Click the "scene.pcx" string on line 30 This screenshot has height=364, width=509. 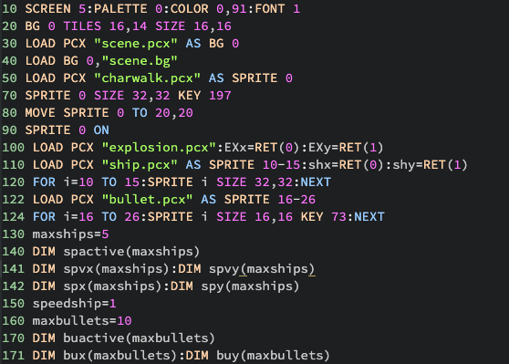coord(136,44)
